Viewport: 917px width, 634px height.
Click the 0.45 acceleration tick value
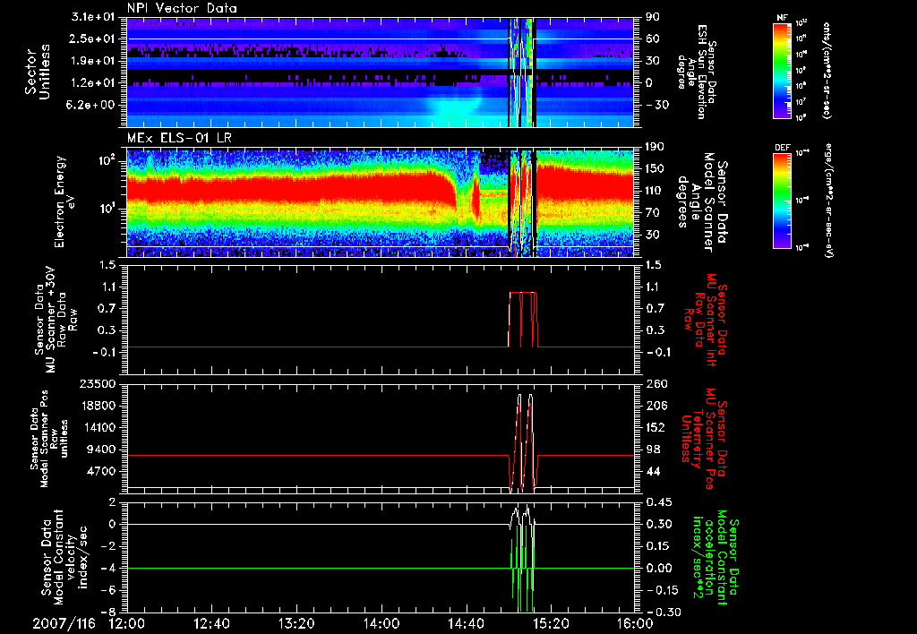pos(657,502)
